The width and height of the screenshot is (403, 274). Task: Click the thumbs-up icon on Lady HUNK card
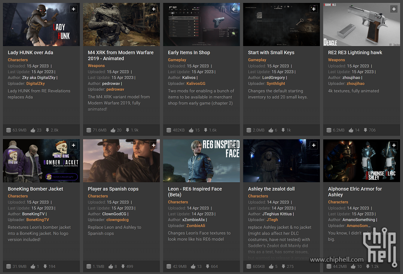[33, 130]
